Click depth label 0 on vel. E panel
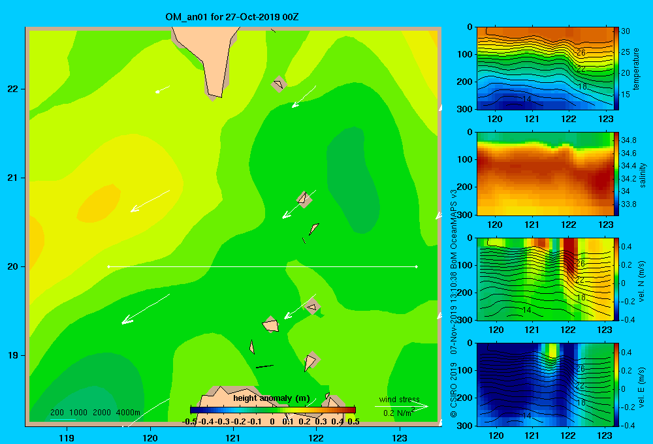This screenshot has width=653, height=444. point(470,343)
